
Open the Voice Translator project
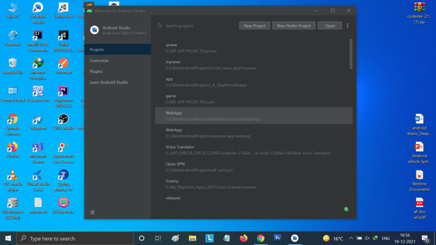[x=254, y=150]
